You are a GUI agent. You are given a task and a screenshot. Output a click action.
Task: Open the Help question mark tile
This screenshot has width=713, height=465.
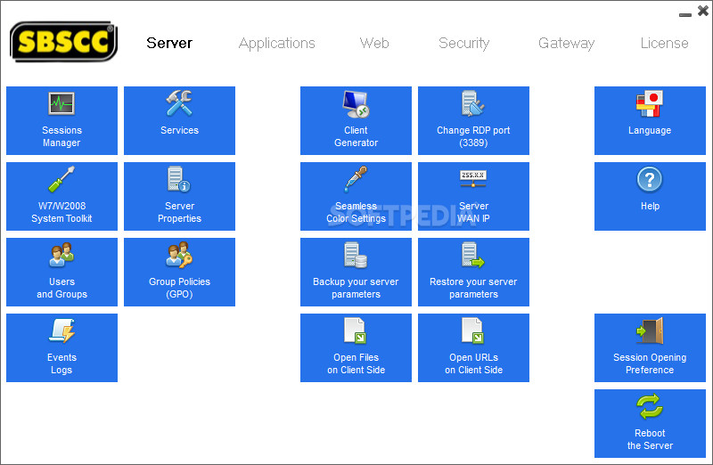[x=650, y=196]
